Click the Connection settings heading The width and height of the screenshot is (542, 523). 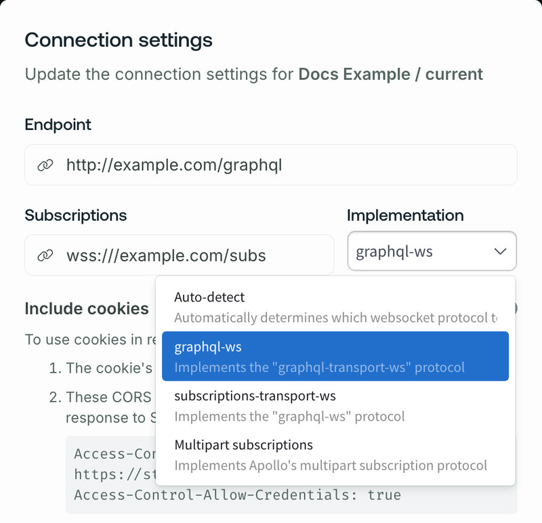point(119,39)
